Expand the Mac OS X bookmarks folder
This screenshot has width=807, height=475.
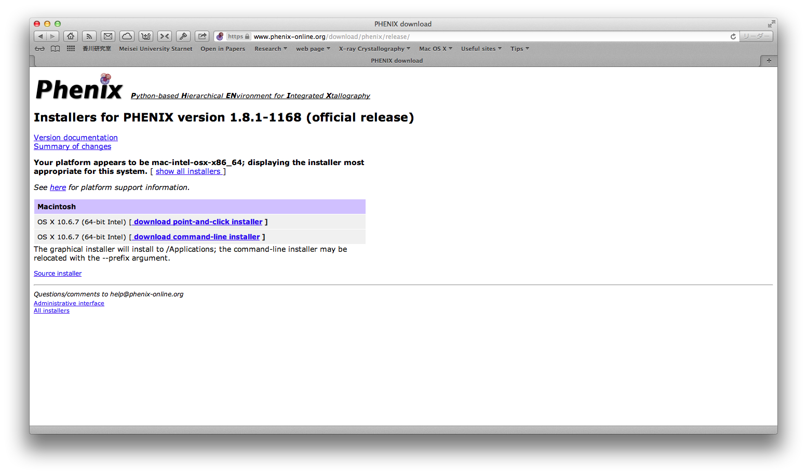tap(436, 49)
